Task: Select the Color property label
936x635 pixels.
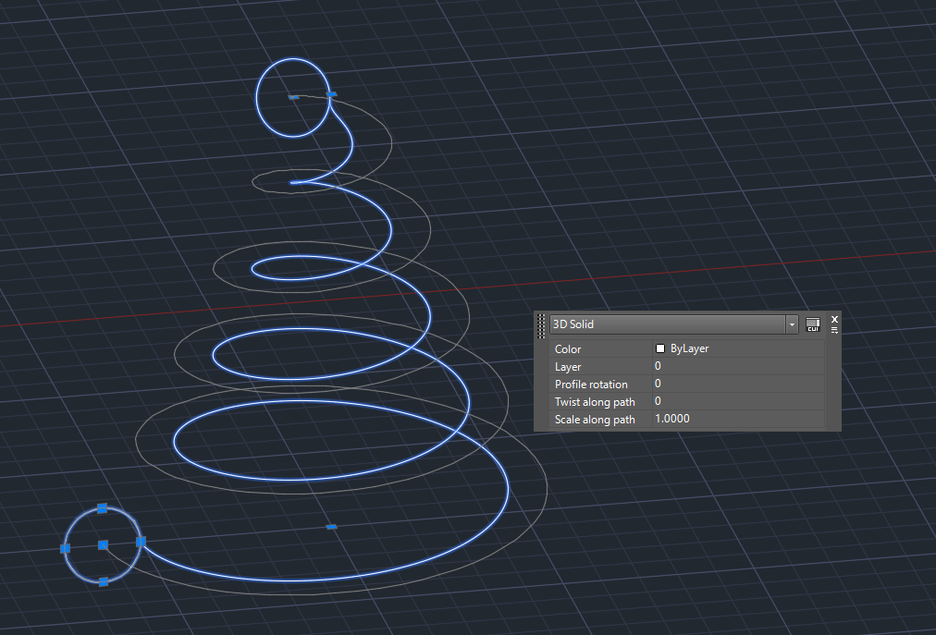Action: [568, 349]
